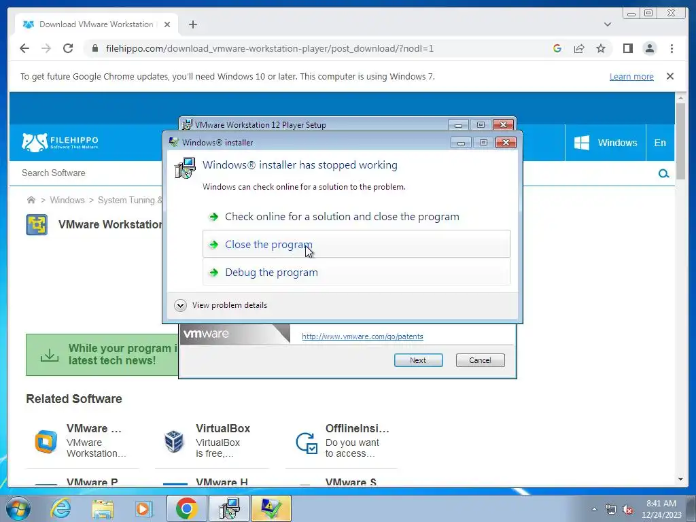The height and width of the screenshot is (522, 696).
Task: Open the En language selector
Action: [659, 143]
